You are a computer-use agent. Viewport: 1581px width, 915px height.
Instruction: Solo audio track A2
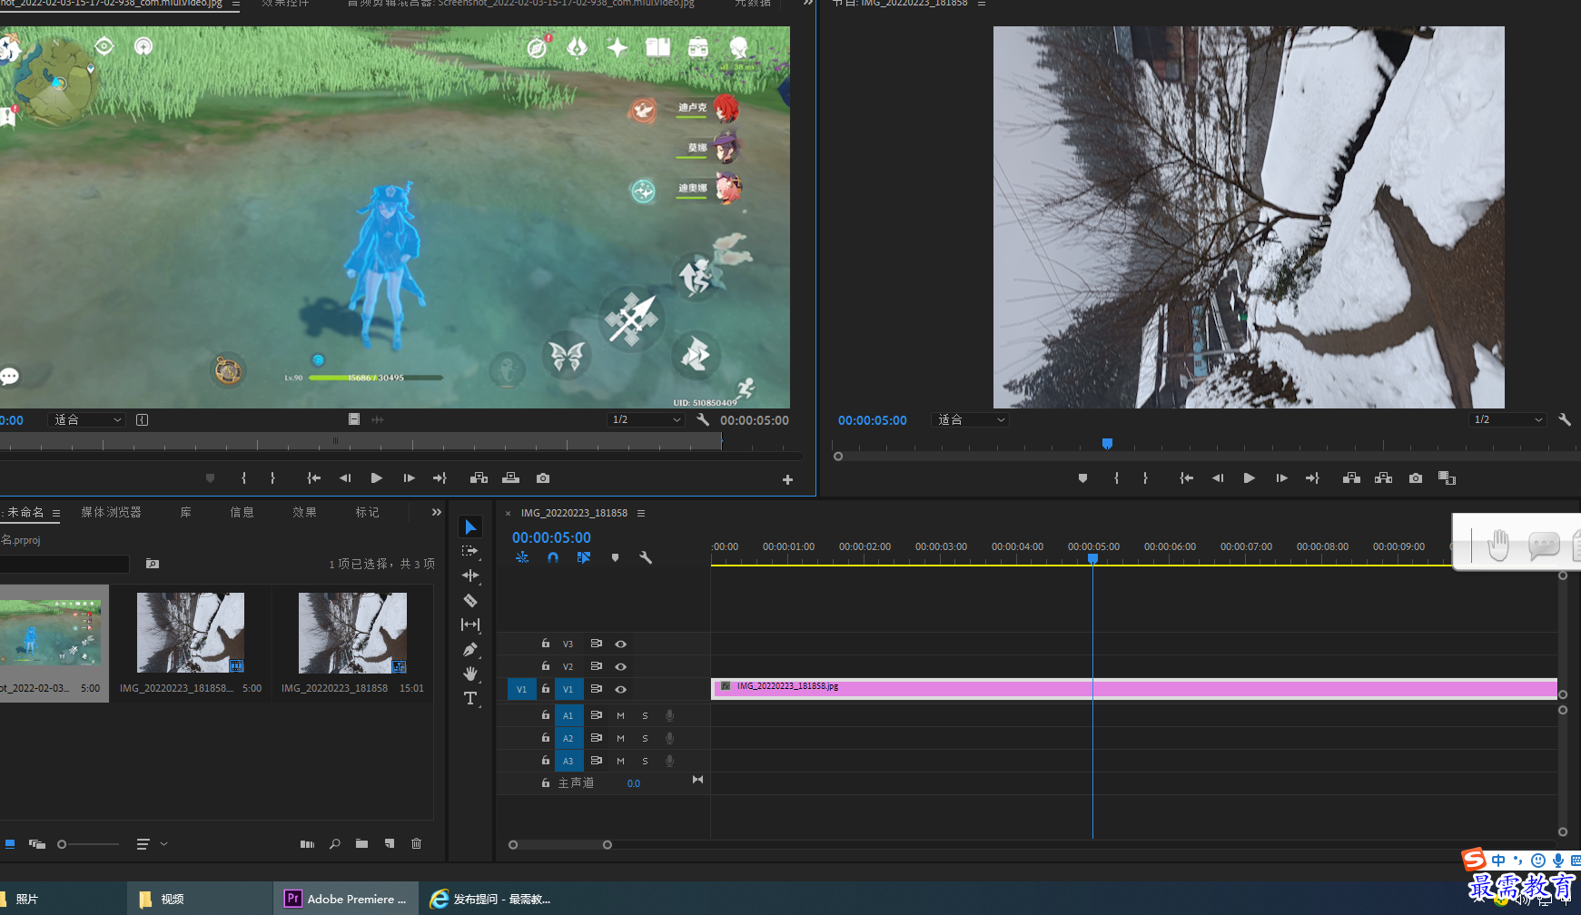coord(646,738)
